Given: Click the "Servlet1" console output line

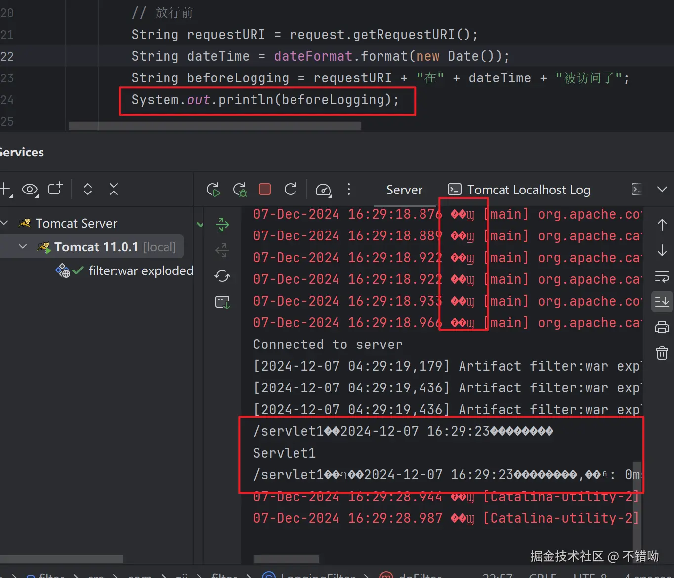Looking at the screenshot, I should [284, 453].
